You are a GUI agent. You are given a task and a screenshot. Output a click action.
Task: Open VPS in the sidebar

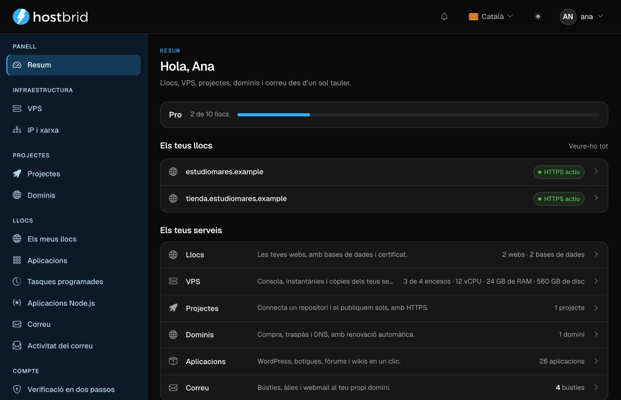[74, 108]
